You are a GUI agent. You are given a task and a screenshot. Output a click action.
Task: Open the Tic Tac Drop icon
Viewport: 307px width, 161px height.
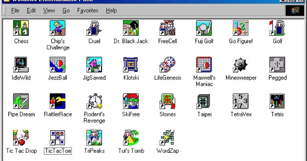coord(21,138)
